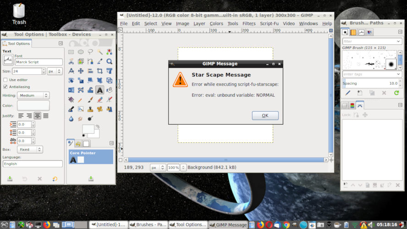Switch to the Patterns tab
Viewport: 407px width, 229px height.
pyautogui.click(x=353, y=32)
